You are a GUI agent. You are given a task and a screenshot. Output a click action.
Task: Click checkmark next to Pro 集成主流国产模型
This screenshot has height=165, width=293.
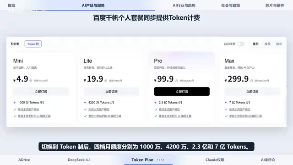(156, 110)
